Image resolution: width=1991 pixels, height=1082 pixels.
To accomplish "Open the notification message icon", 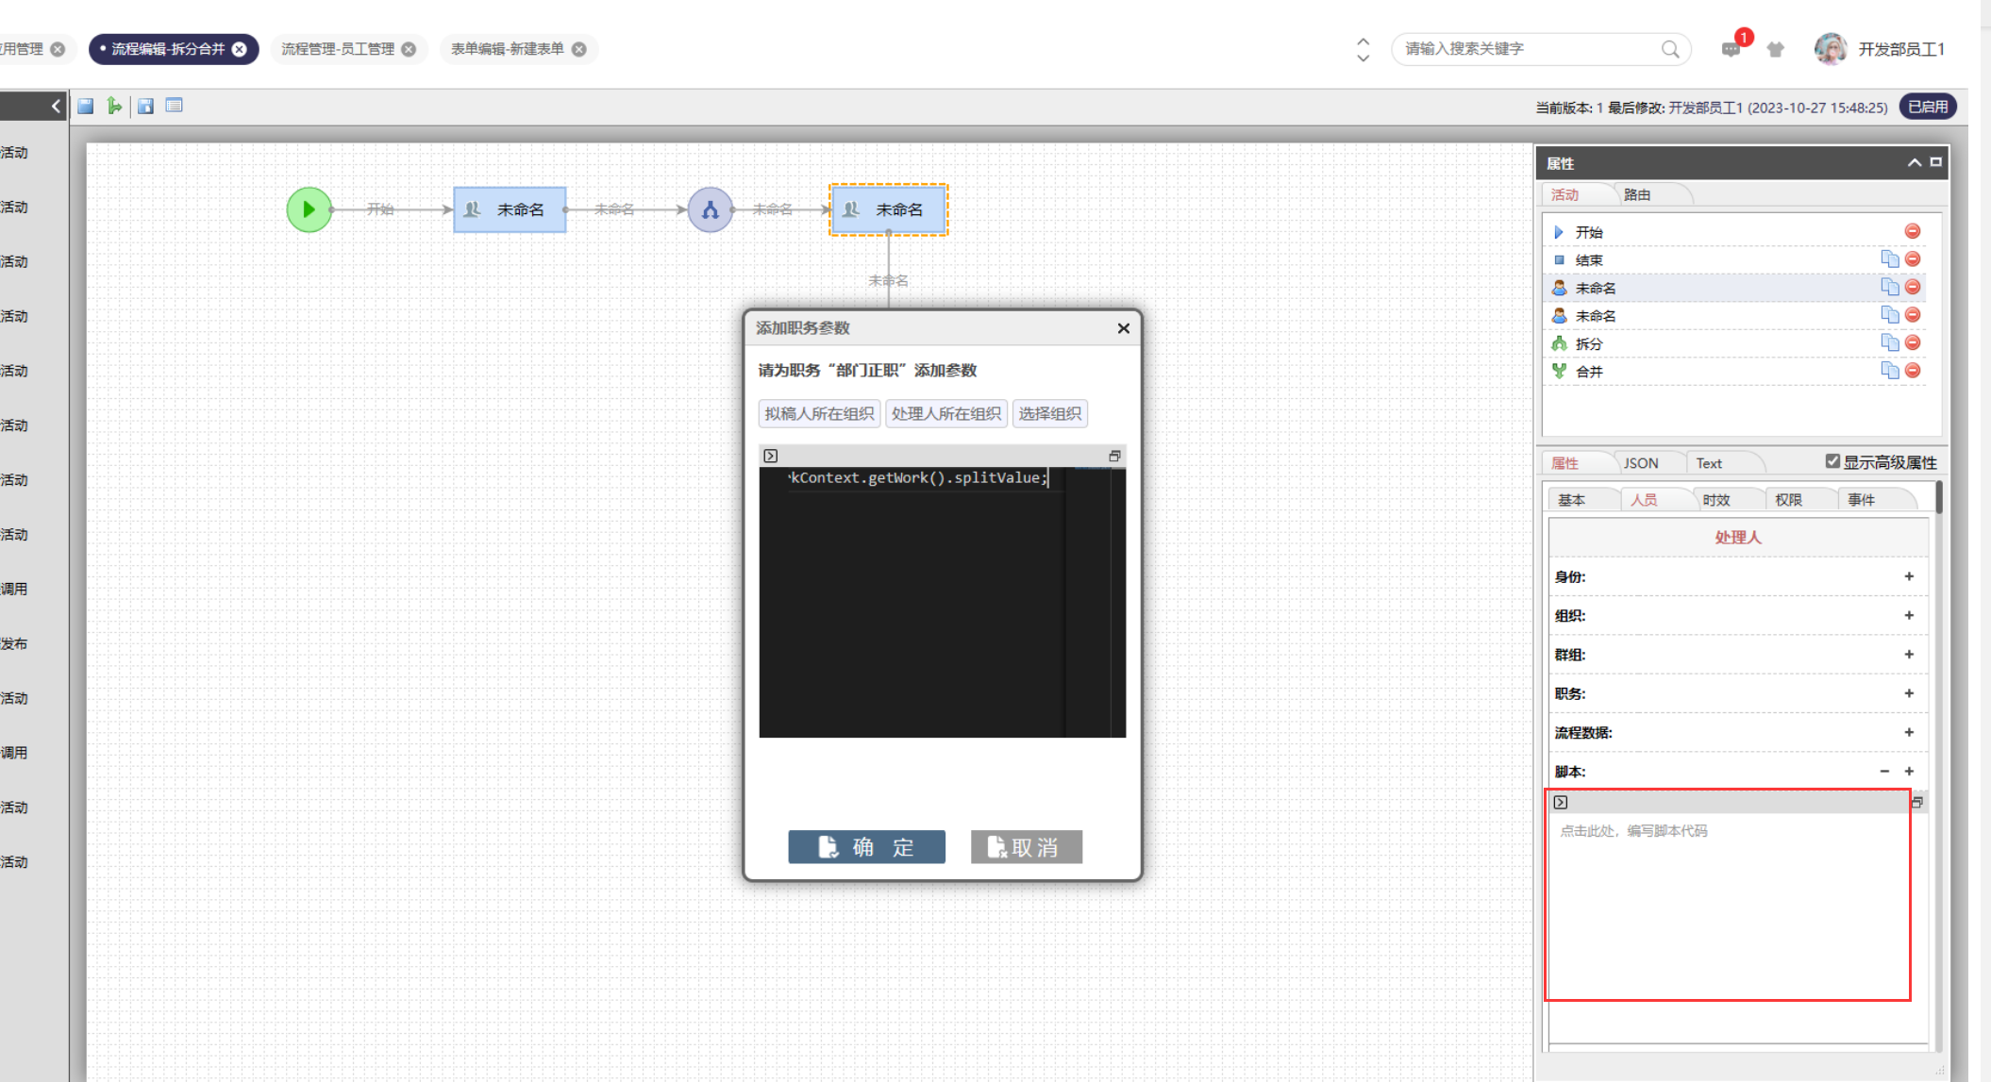I will click(x=1731, y=49).
